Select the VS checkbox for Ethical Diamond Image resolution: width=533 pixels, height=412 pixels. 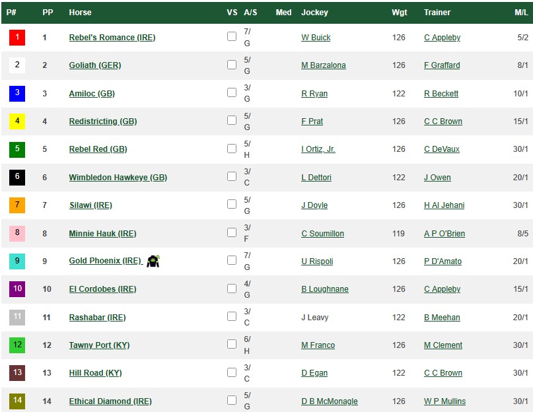pos(232,400)
